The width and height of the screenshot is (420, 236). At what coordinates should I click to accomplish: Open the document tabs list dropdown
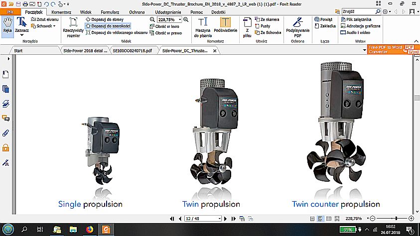364,50
